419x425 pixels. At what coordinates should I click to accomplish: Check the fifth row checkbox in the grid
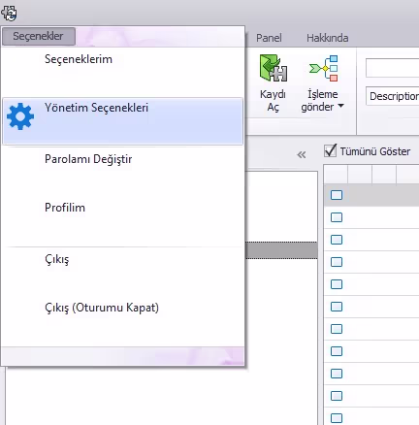pos(337,284)
